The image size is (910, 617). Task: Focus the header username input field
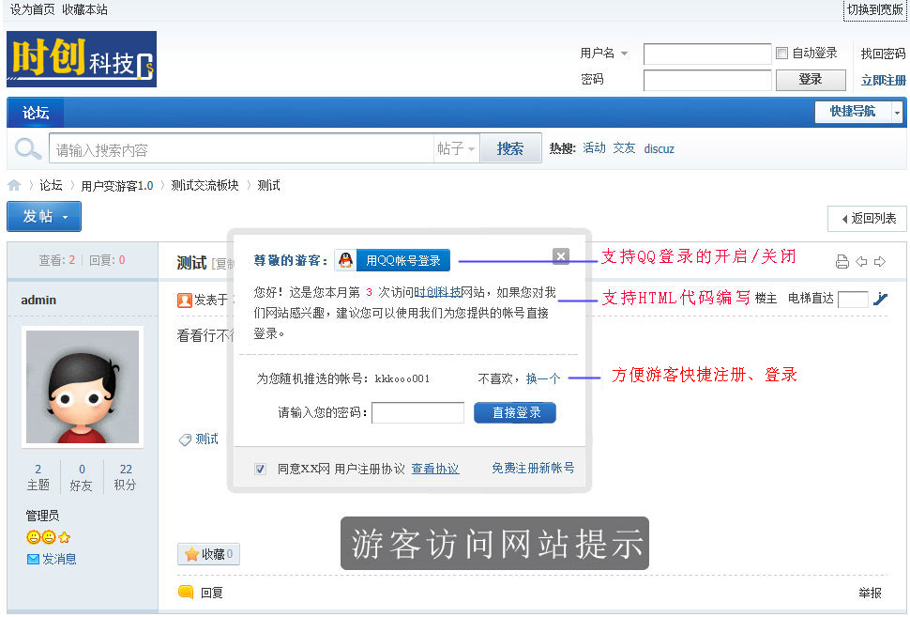(707, 54)
